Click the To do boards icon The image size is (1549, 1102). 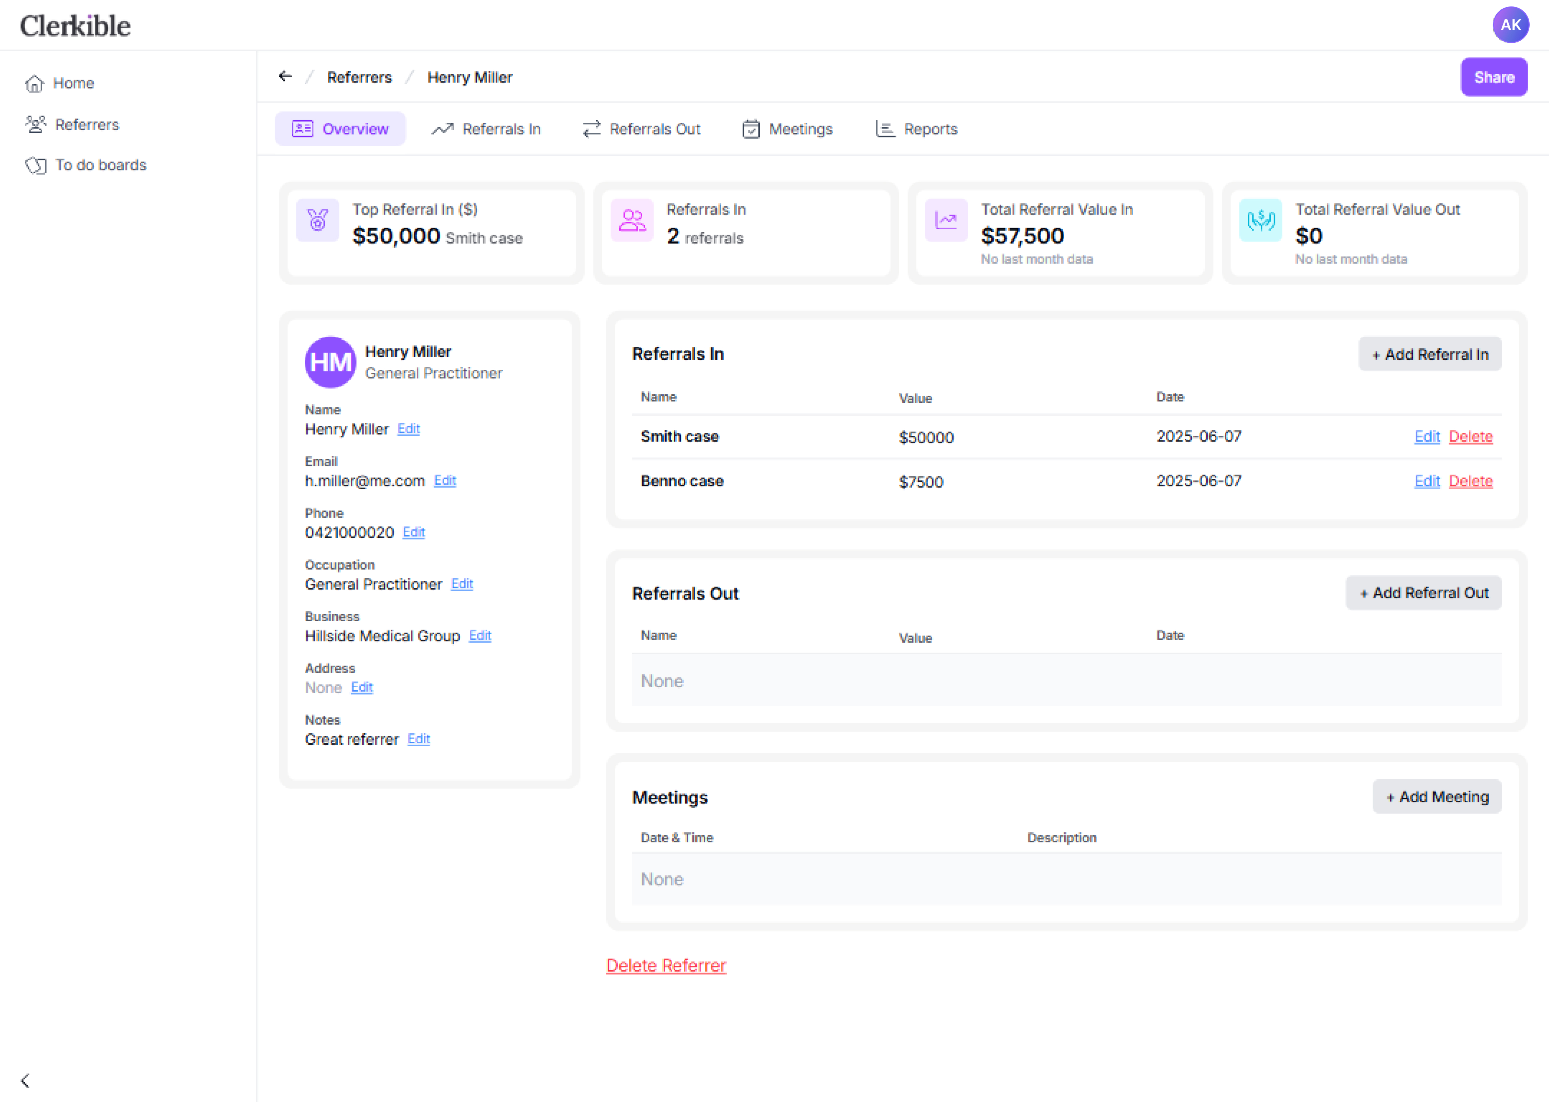[35, 166]
